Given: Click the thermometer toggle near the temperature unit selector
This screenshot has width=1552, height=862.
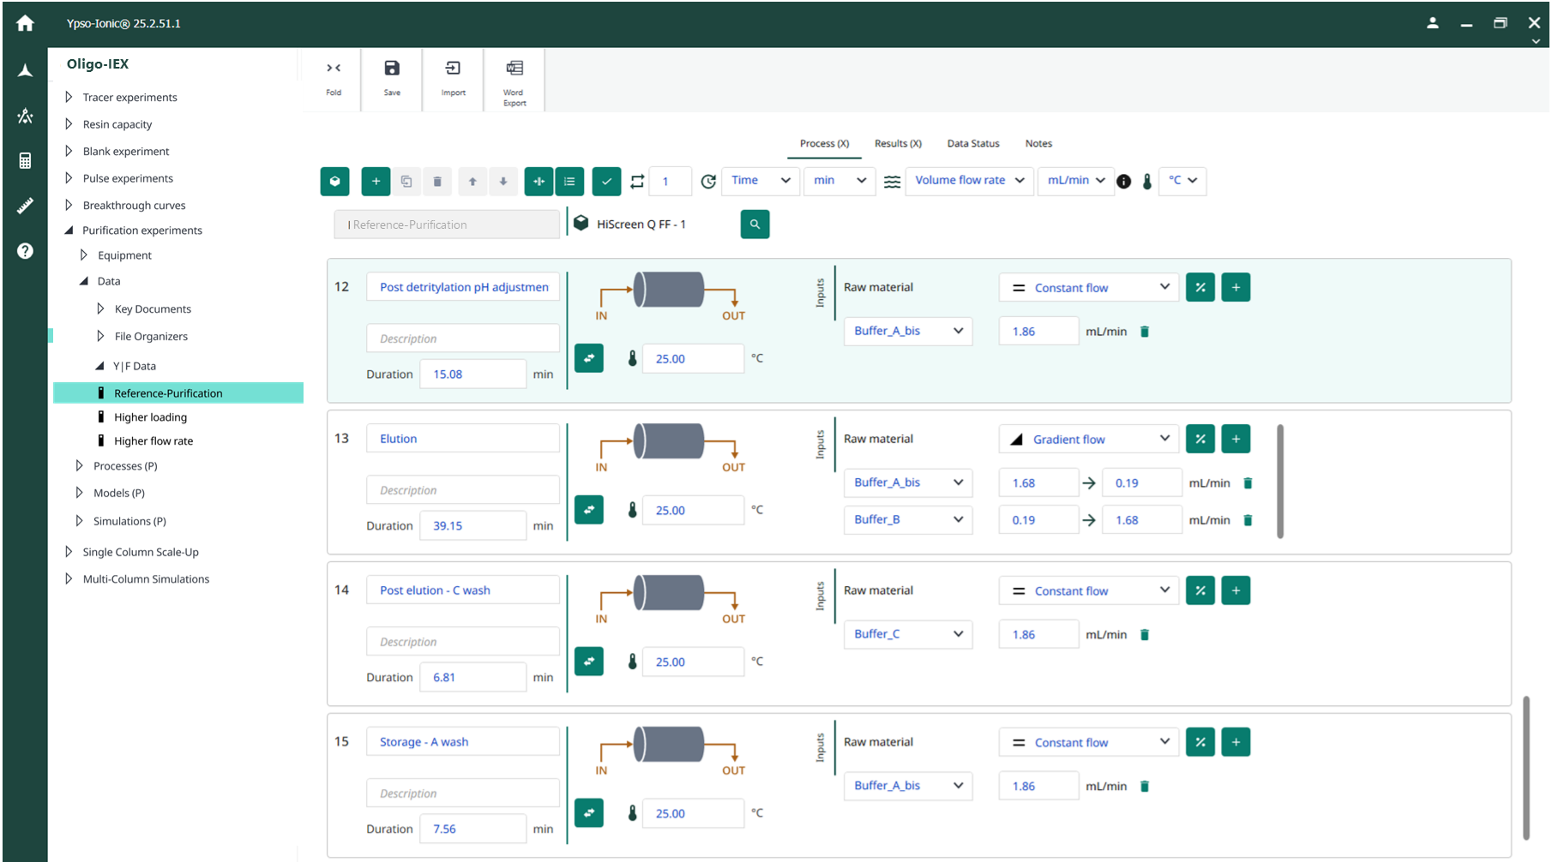Looking at the screenshot, I should click(1146, 181).
